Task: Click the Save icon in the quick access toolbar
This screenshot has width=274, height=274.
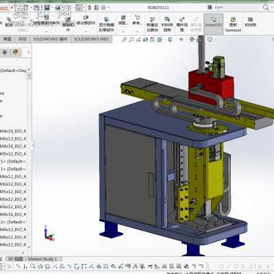Action: [x=47, y=8]
